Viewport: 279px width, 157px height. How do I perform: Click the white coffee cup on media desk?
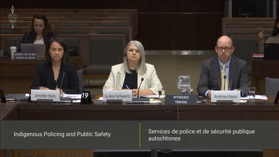[x=13, y=53]
